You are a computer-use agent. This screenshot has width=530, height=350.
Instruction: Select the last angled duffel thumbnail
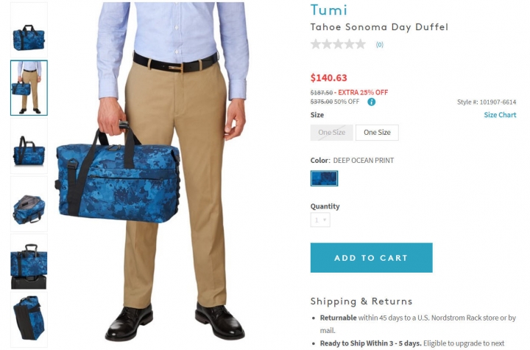pyautogui.click(x=29, y=320)
